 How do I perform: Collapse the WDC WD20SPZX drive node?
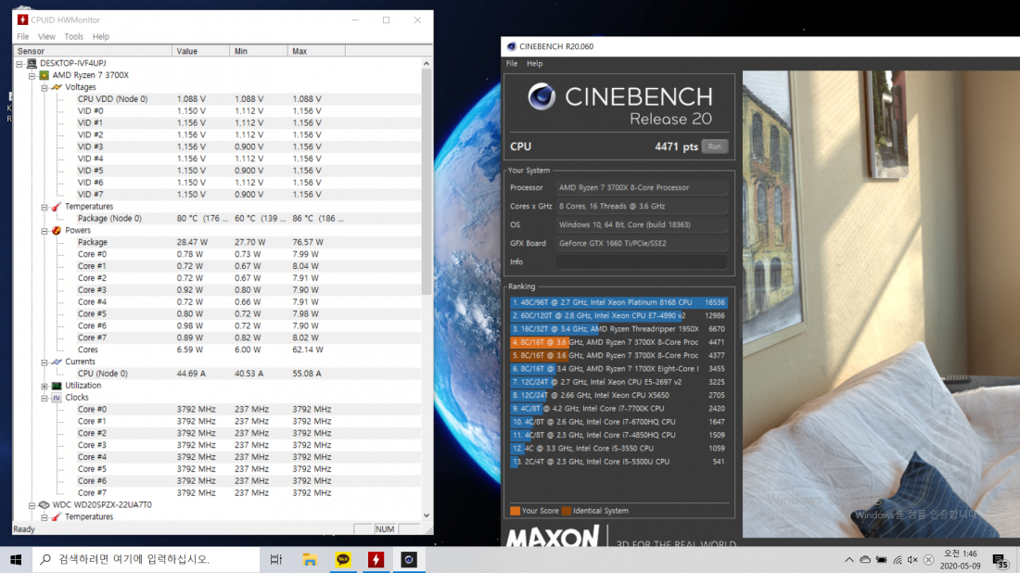tap(32, 505)
